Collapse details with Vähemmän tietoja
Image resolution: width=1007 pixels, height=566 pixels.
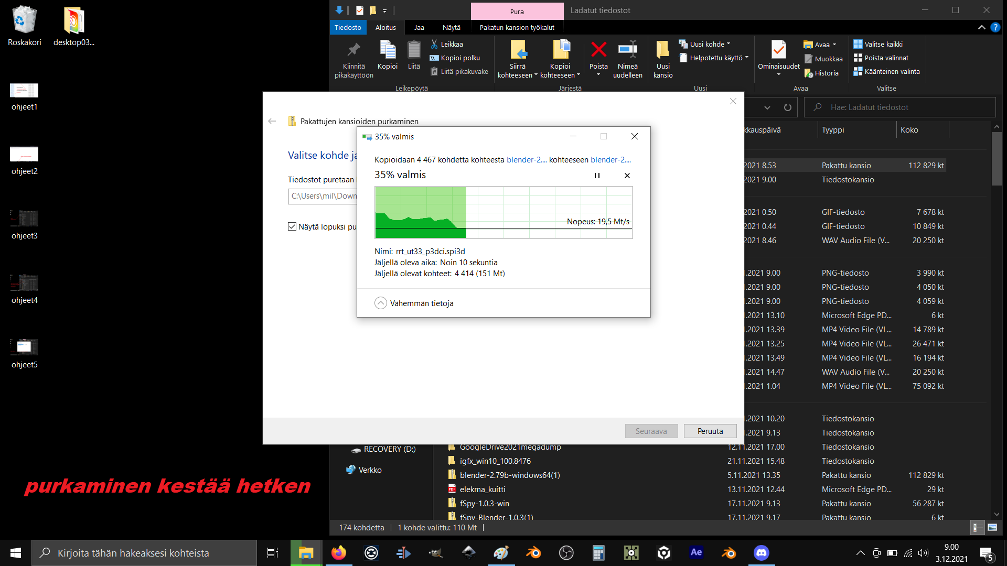pyautogui.click(x=381, y=303)
